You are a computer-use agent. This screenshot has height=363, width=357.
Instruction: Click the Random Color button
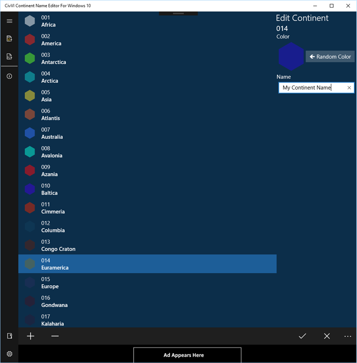pyautogui.click(x=330, y=56)
